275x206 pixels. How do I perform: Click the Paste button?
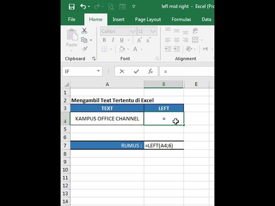click(72, 38)
